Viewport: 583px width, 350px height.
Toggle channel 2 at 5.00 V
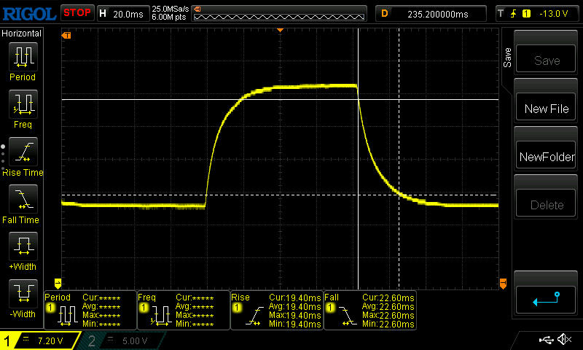point(124,341)
